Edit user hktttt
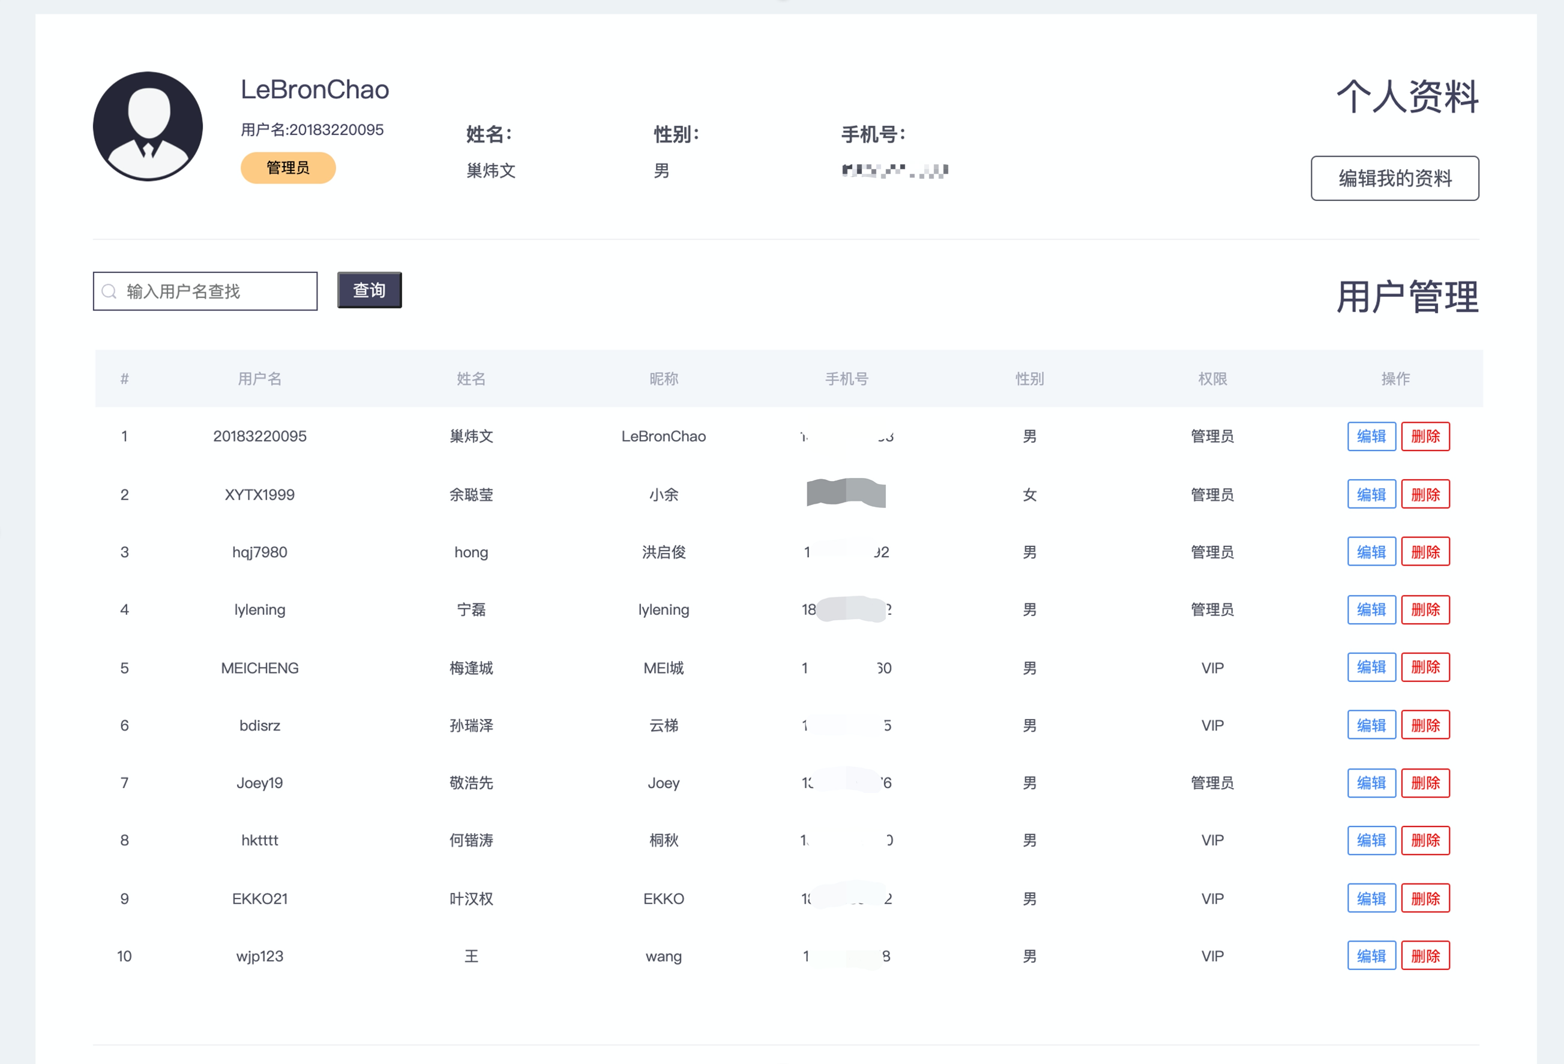 1371,840
